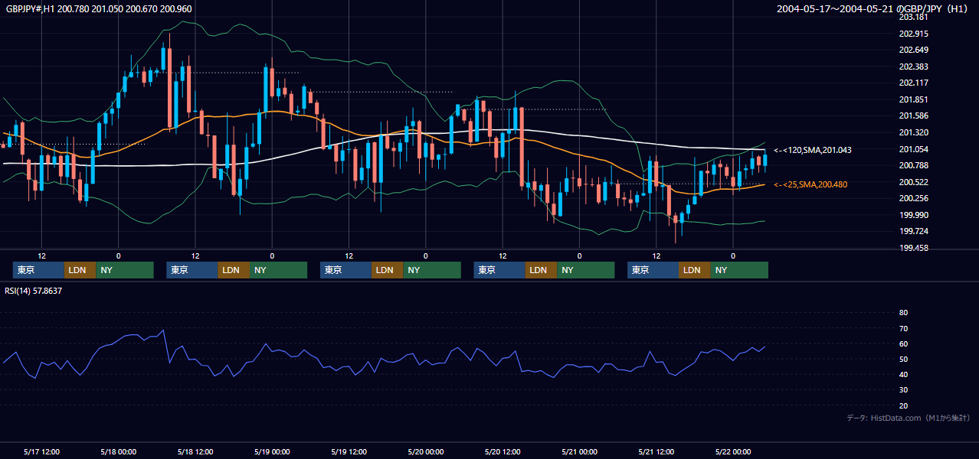Select price axis label 203.181
The height and width of the screenshot is (459, 979).
[x=913, y=17]
